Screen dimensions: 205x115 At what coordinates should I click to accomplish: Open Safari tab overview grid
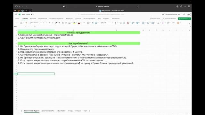click(x=189, y=6)
